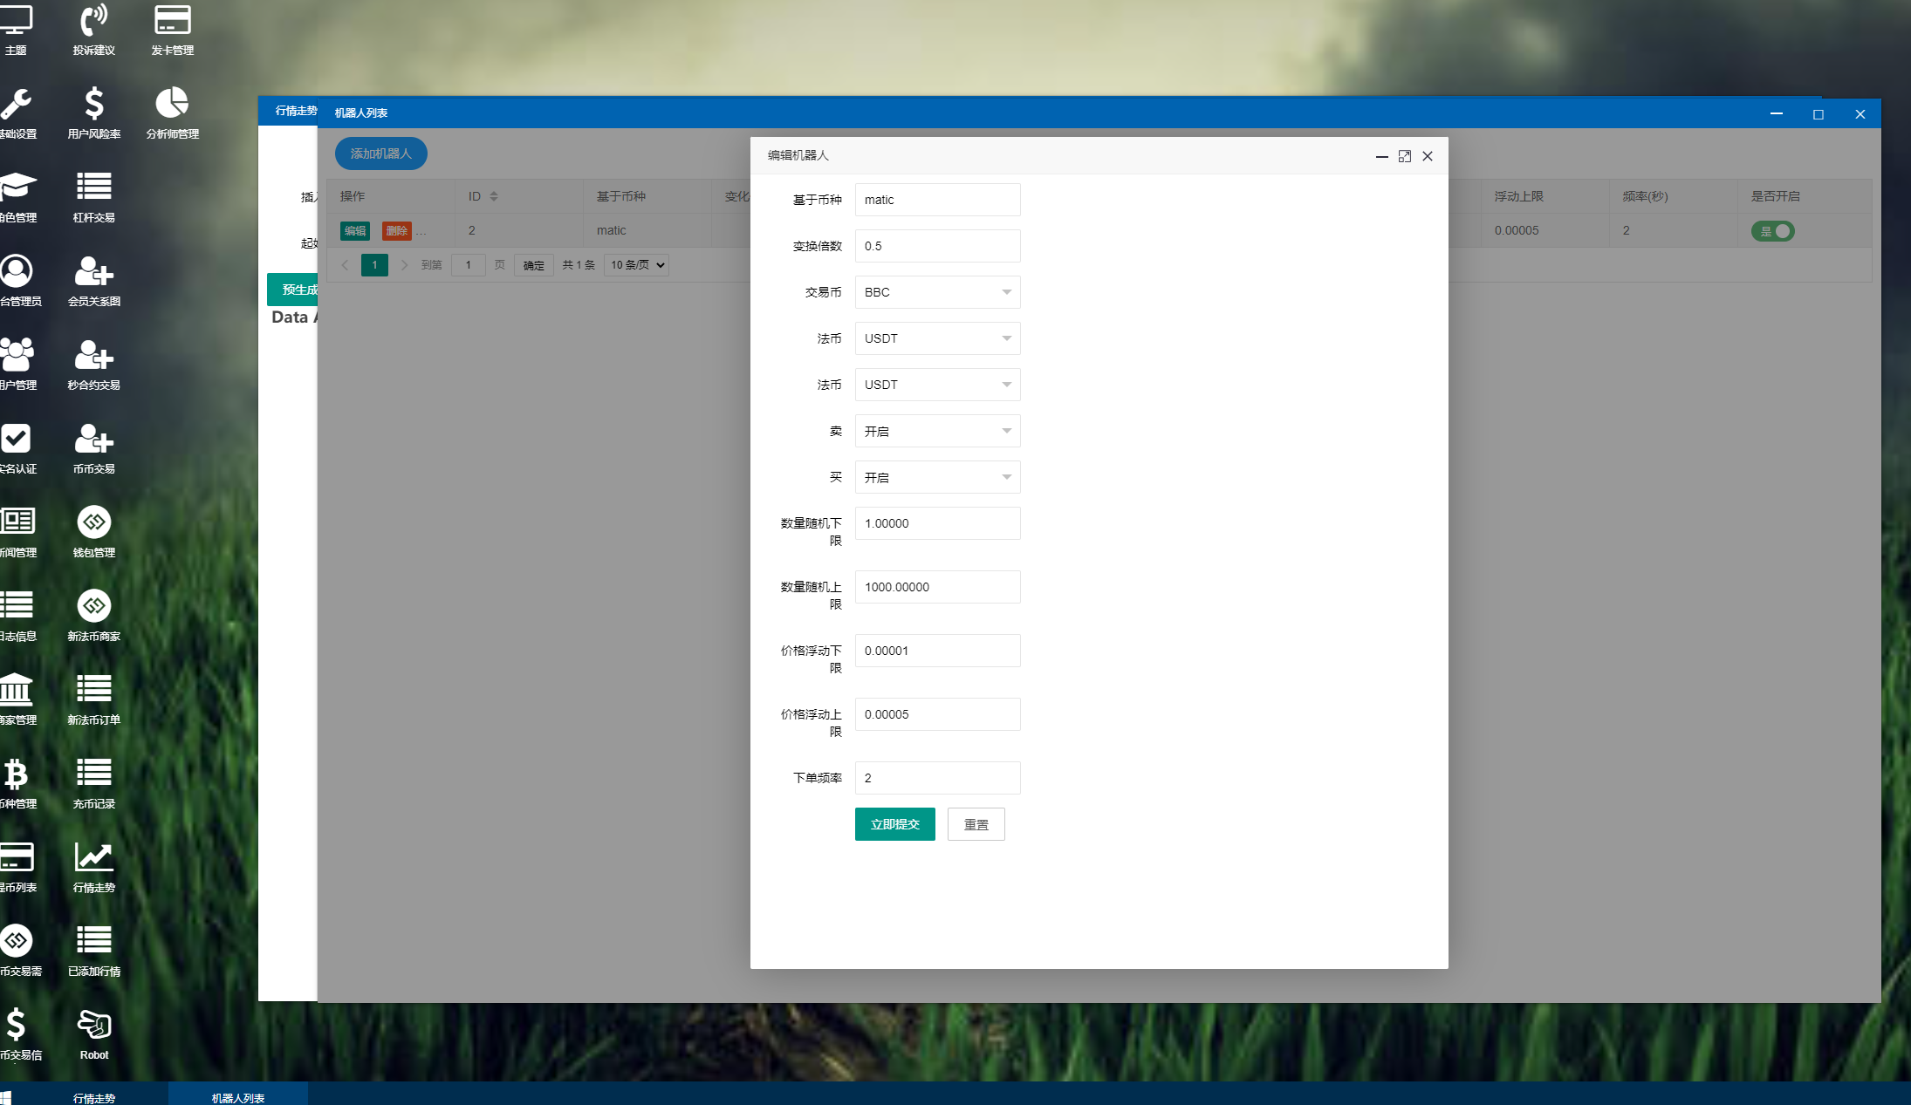Click the 删除 button in the table row
Viewport: 1911px width, 1105px height.
(398, 230)
